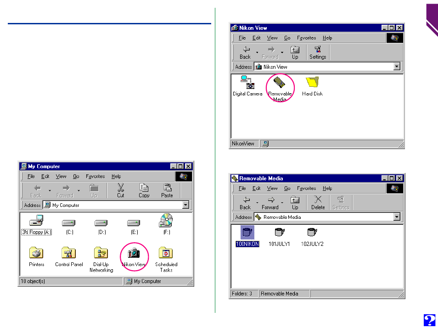The height and width of the screenshot is (328, 438).
Task: Open Back history arrow in Nikon View
Action: click(257, 52)
